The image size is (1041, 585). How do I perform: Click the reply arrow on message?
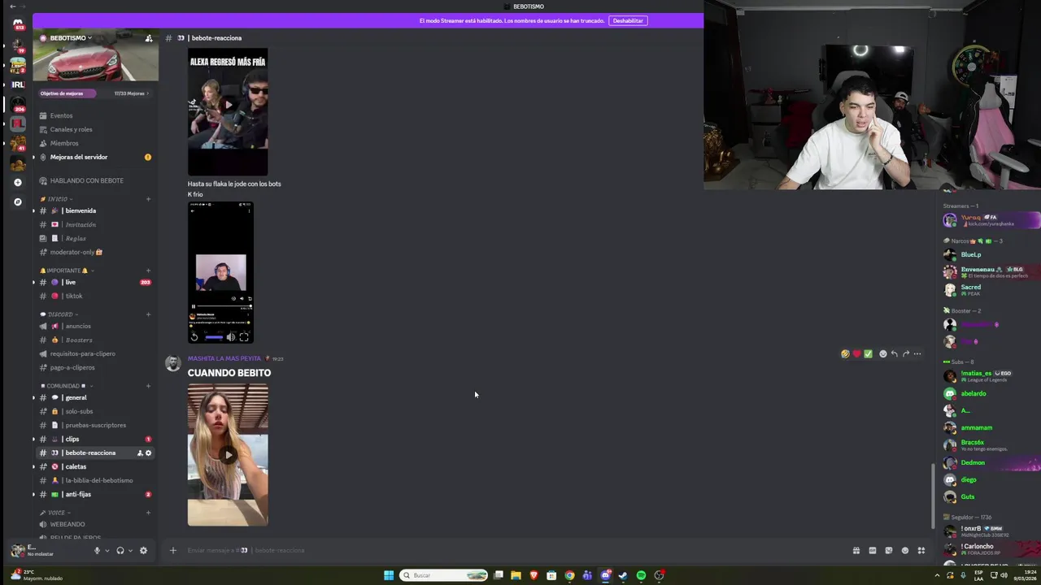pos(894,353)
